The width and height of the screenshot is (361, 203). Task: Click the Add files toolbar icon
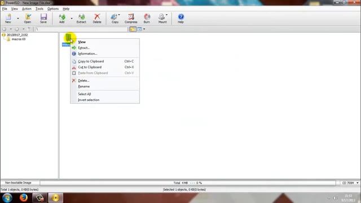61,19
